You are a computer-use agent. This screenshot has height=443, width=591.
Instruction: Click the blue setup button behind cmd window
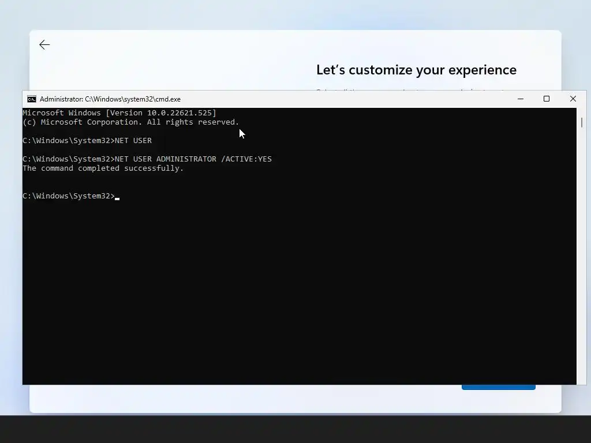tap(498, 387)
